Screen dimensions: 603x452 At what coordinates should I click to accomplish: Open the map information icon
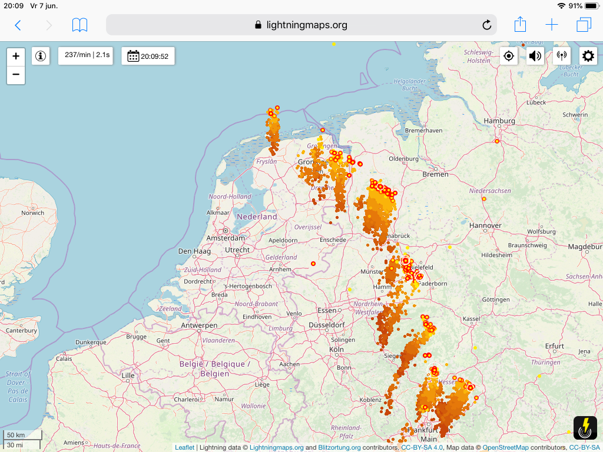pos(41,56)
